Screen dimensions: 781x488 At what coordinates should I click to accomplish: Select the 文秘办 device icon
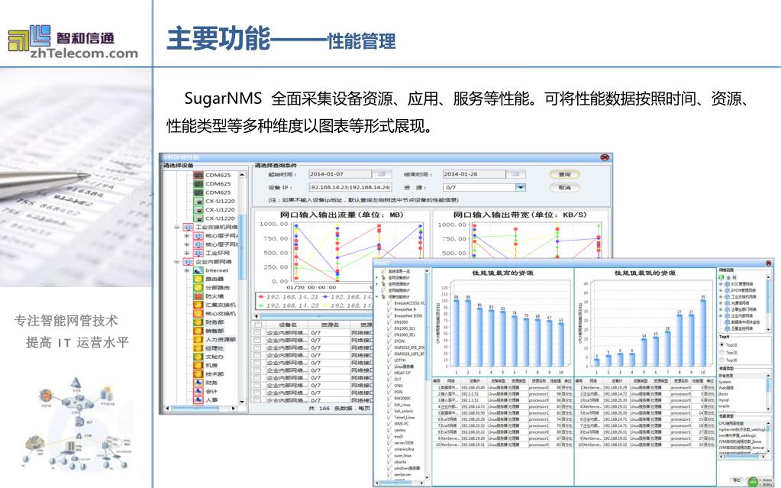(198, 357)
